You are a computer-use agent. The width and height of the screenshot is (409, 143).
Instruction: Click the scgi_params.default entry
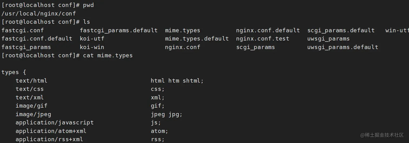pos(341,30)
